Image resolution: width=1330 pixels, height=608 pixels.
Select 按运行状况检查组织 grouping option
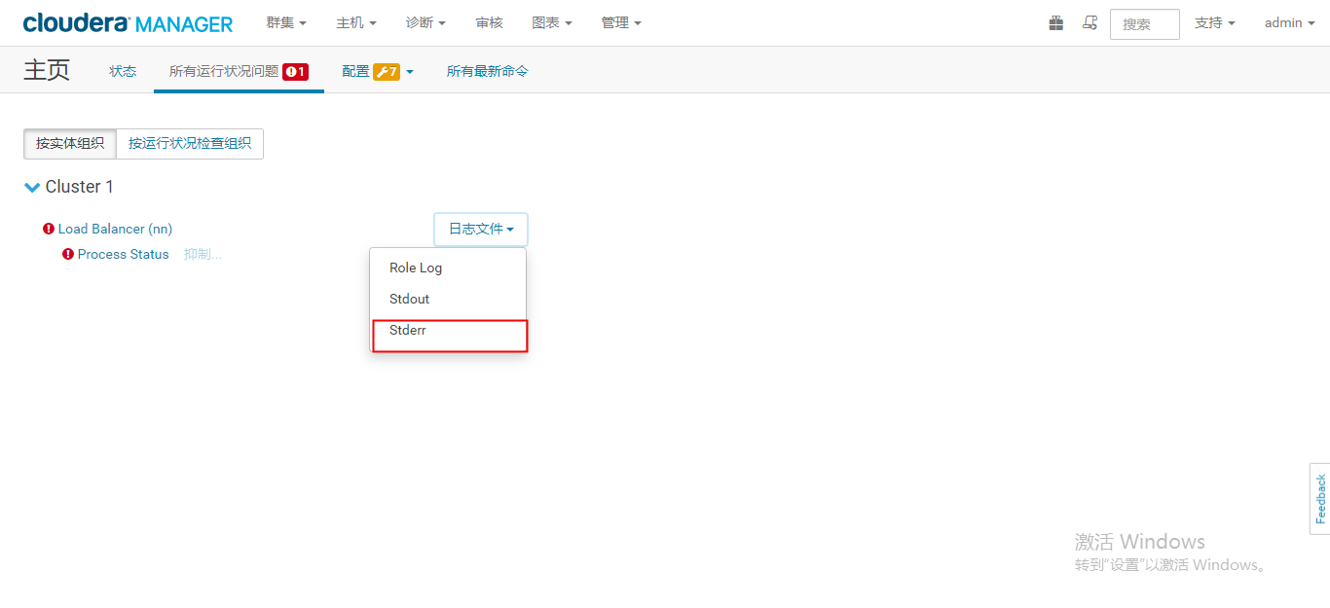pos(190,143)
